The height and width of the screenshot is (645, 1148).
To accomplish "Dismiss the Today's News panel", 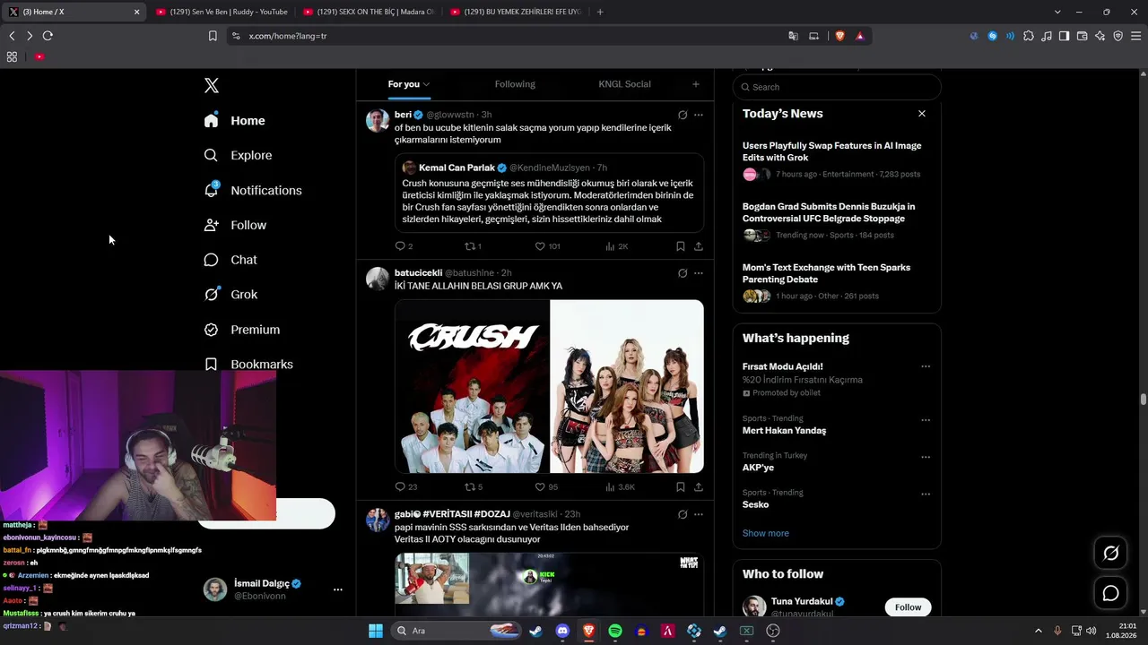I will [922, 114].
